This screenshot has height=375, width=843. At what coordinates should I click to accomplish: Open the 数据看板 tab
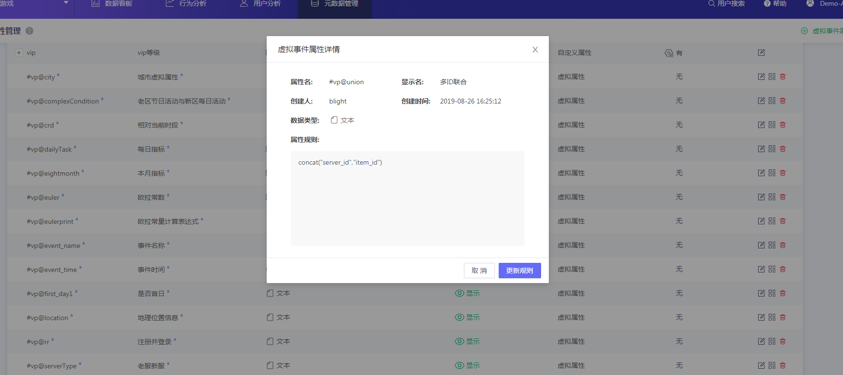point(112,4)
